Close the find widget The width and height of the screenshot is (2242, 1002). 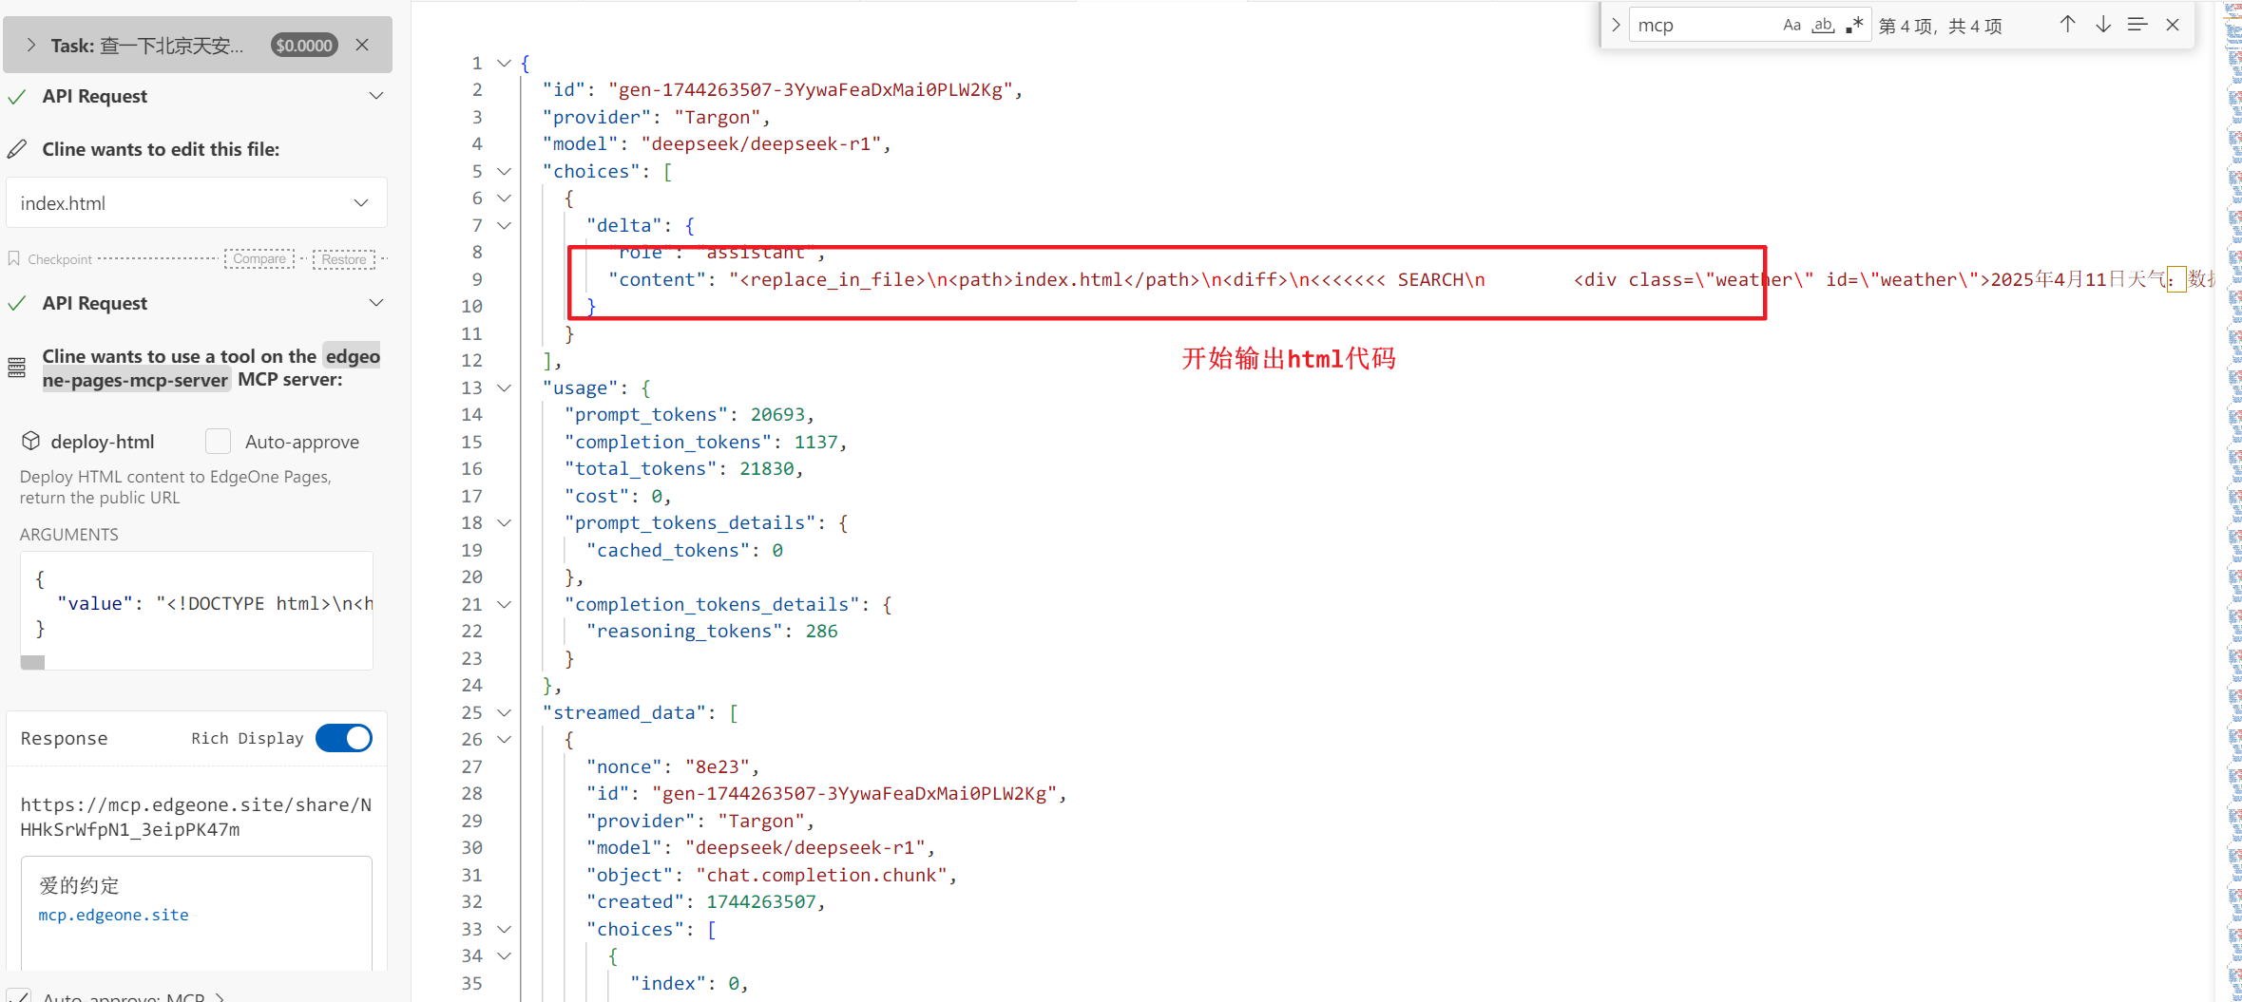pos(2173,25)
